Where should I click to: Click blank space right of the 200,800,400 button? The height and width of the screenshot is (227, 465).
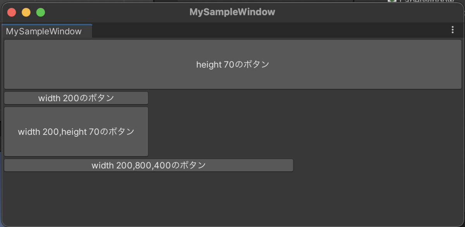(376, 165)
